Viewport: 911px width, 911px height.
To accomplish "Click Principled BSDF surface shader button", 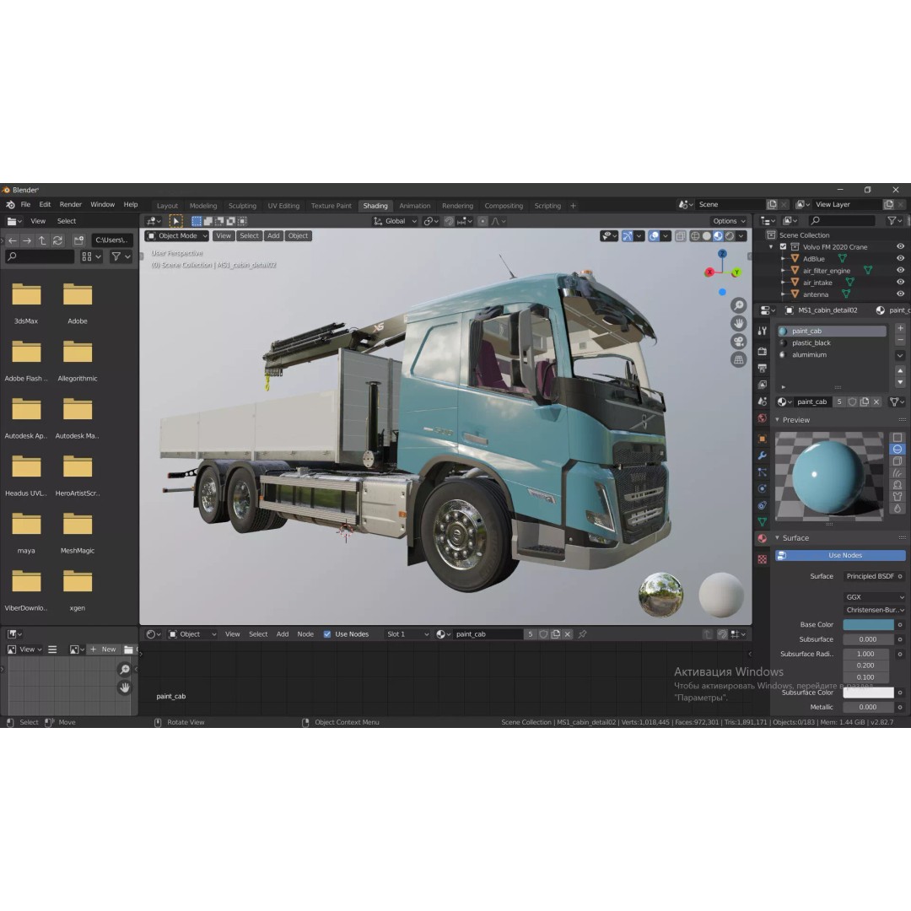I will pyautogui.click(x=870, y=576).
